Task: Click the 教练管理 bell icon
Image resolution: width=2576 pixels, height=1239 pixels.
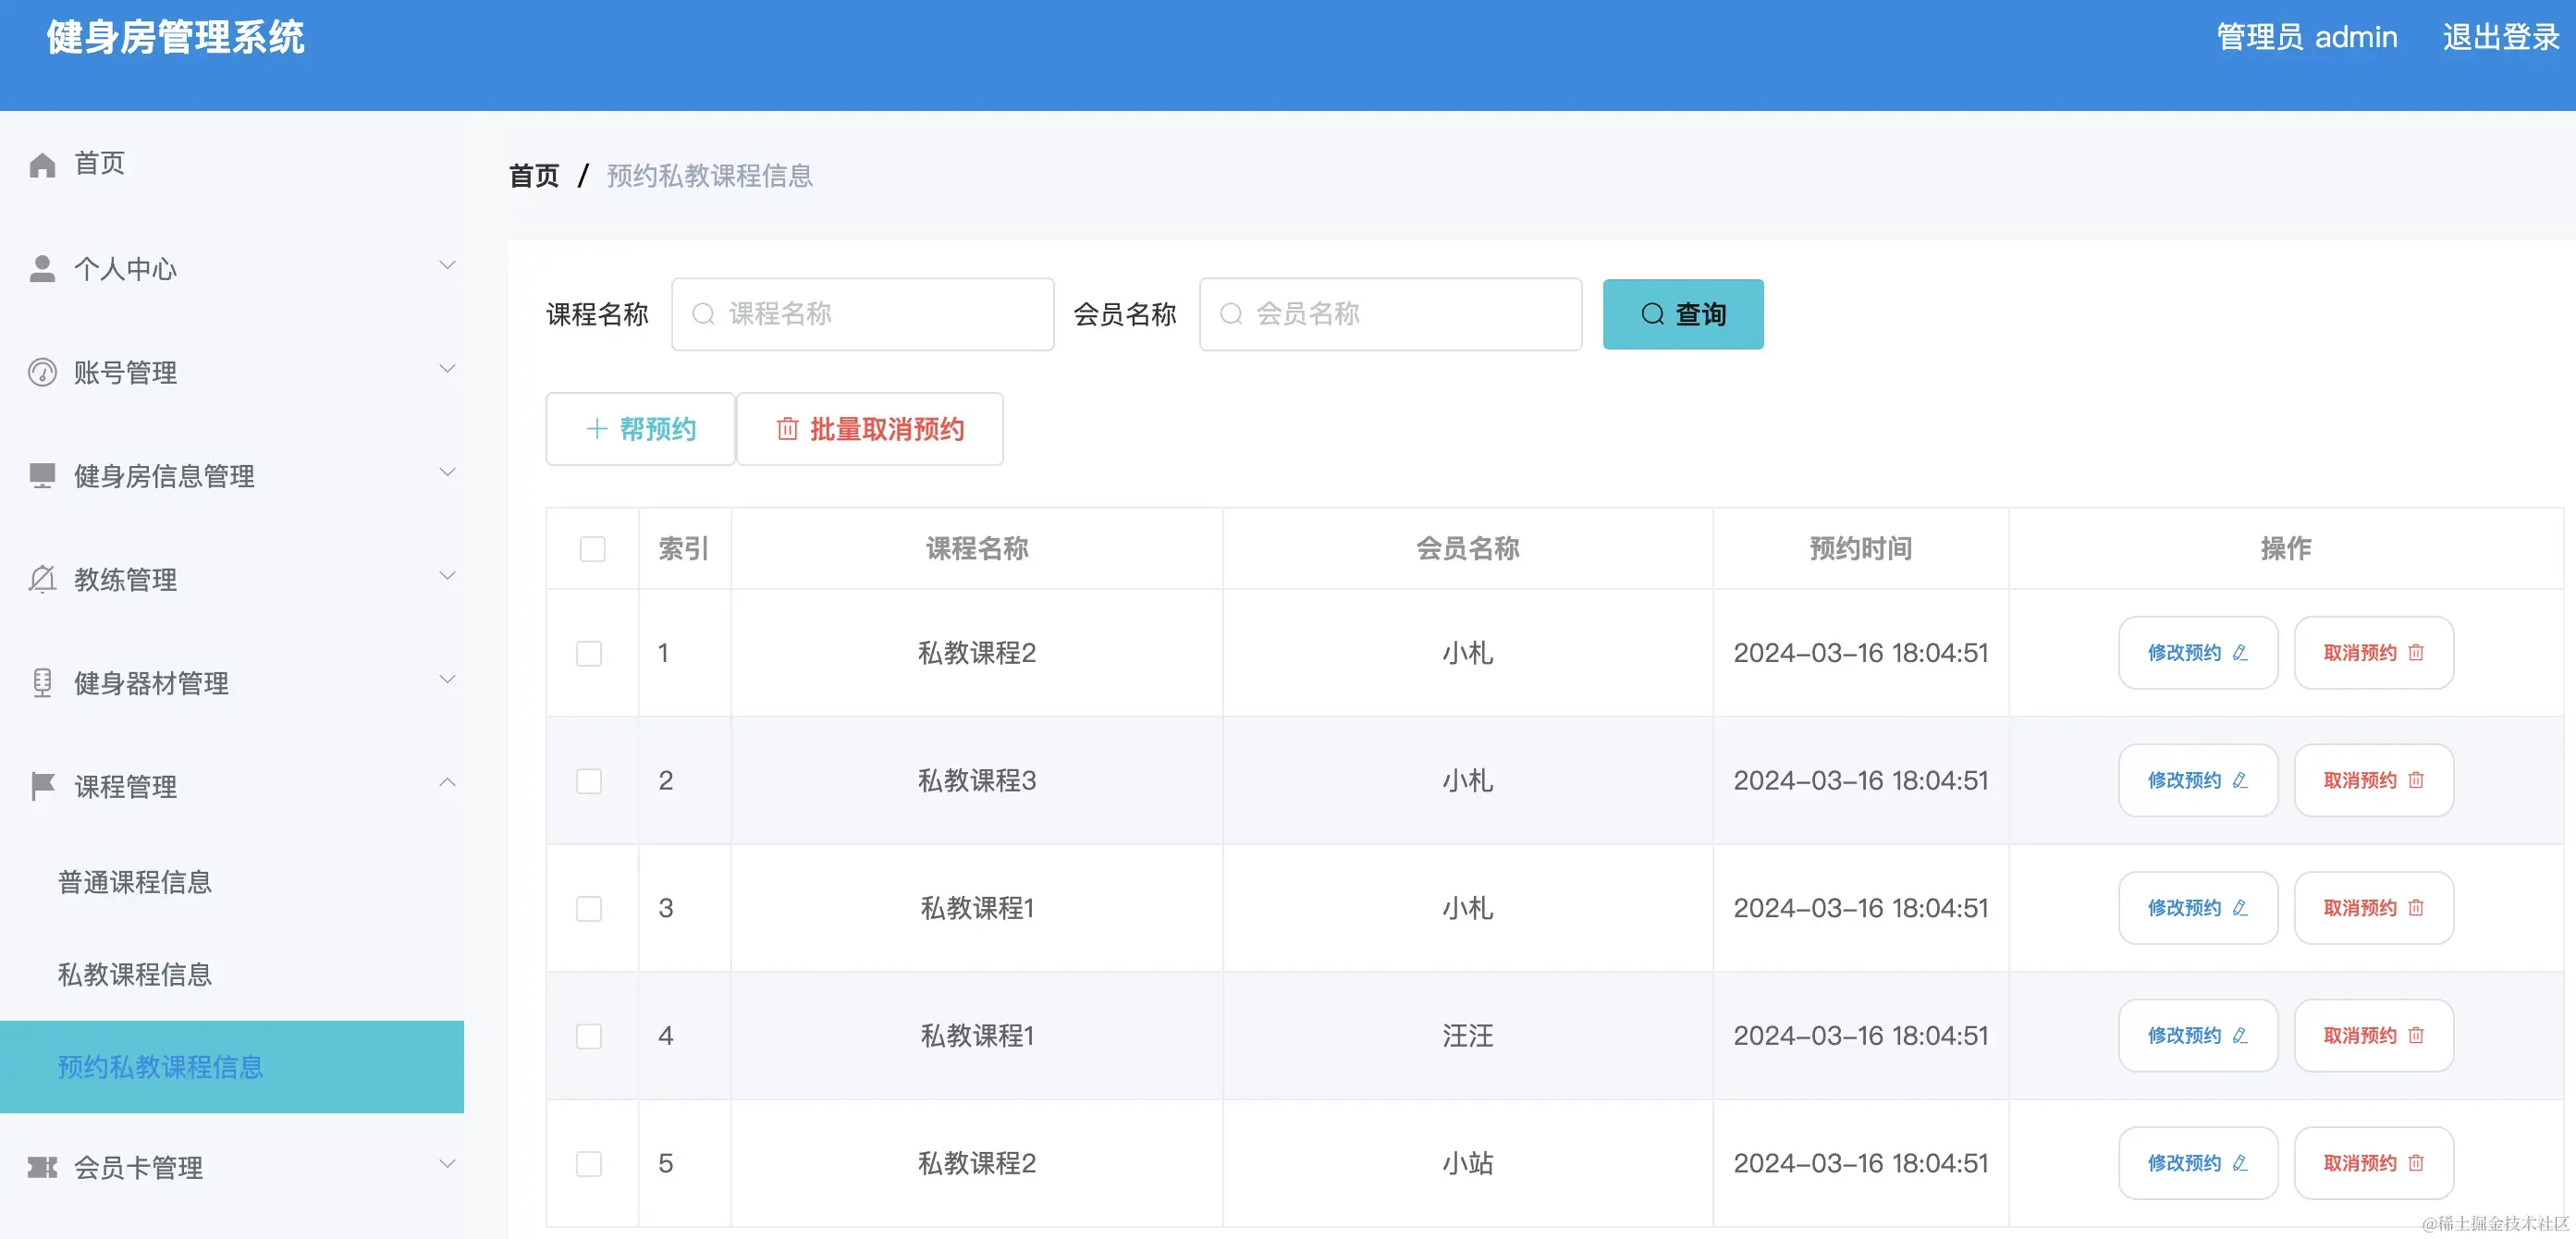Action: coord(42,579)
